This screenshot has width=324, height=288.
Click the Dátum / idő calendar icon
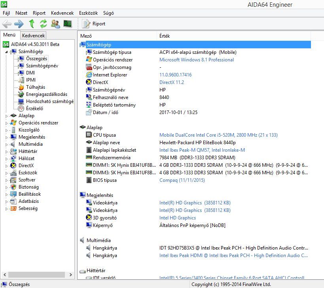coord(89,113)
